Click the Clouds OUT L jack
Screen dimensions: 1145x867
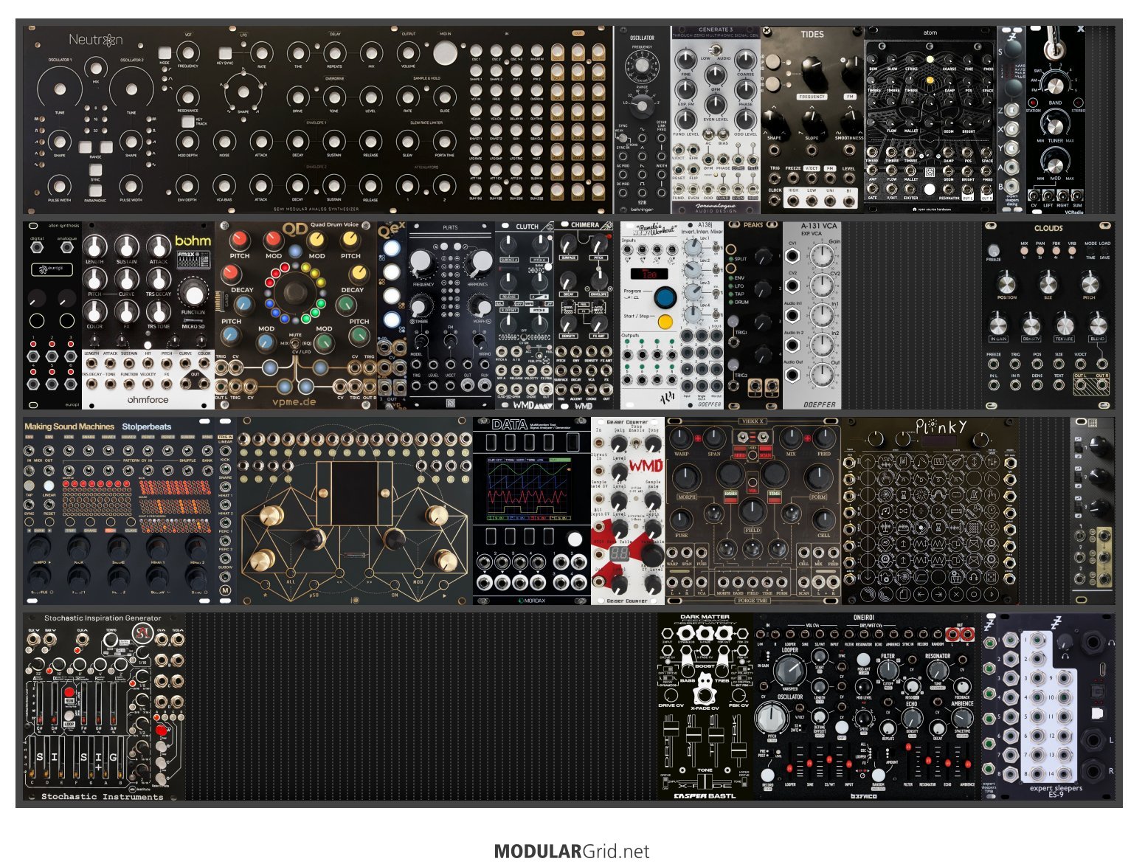point(1080,385)
